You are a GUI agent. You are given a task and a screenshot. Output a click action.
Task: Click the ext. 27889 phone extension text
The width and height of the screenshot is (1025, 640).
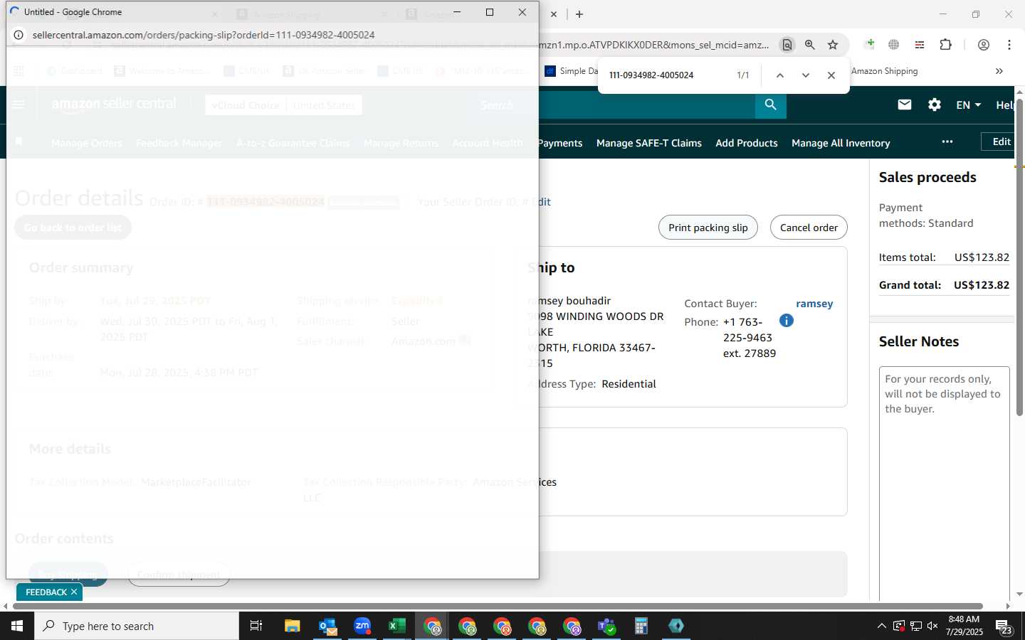point(750,353)
